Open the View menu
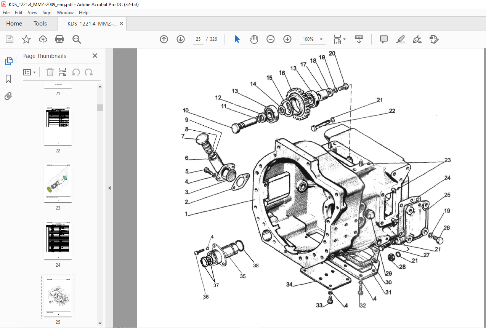 pyautogui.click(x=33, y=13)
